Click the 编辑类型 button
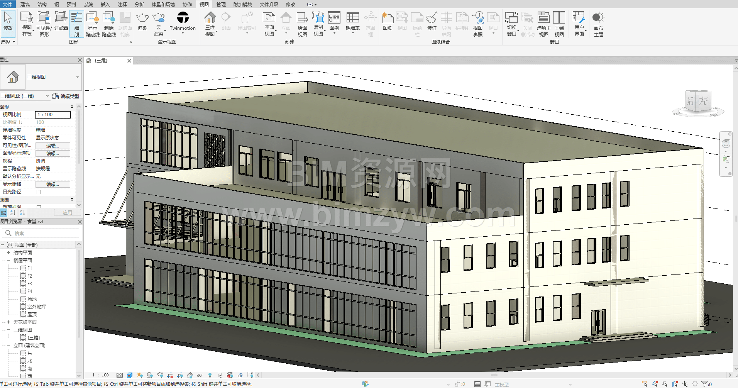 point(66,96)
